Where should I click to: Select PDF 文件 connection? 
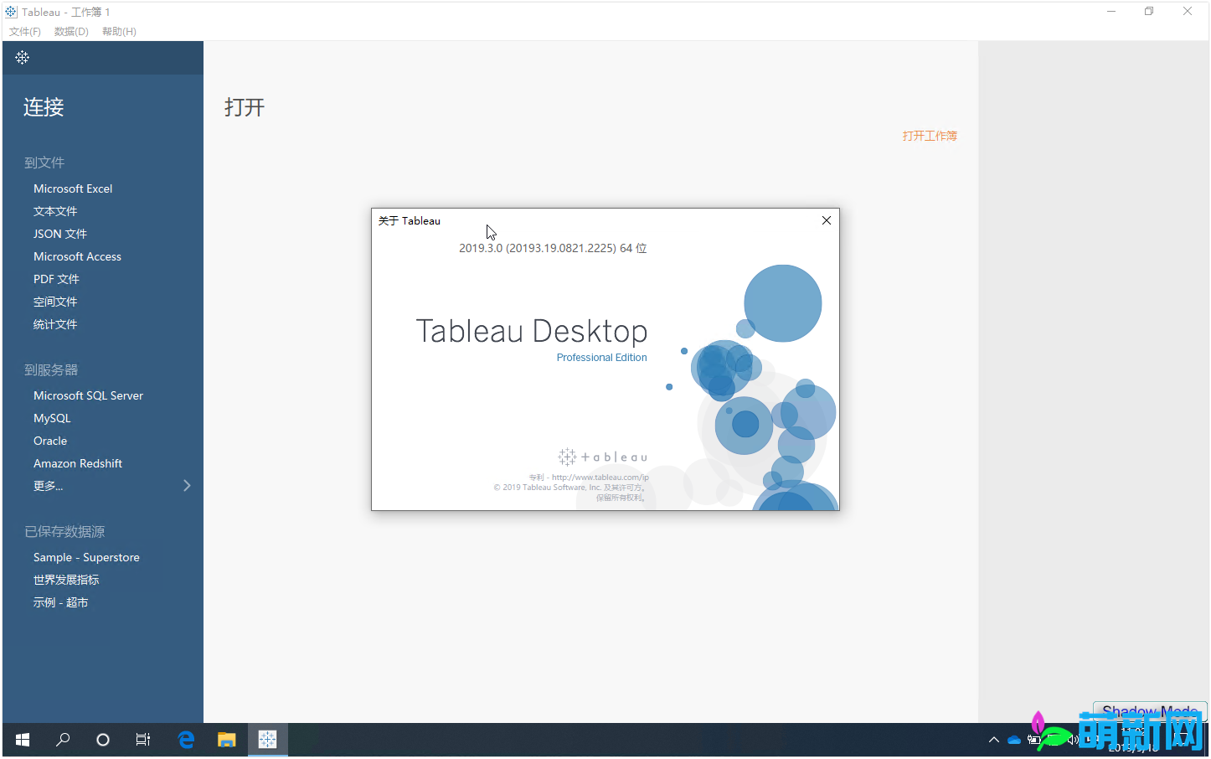[x=56, y=279]
